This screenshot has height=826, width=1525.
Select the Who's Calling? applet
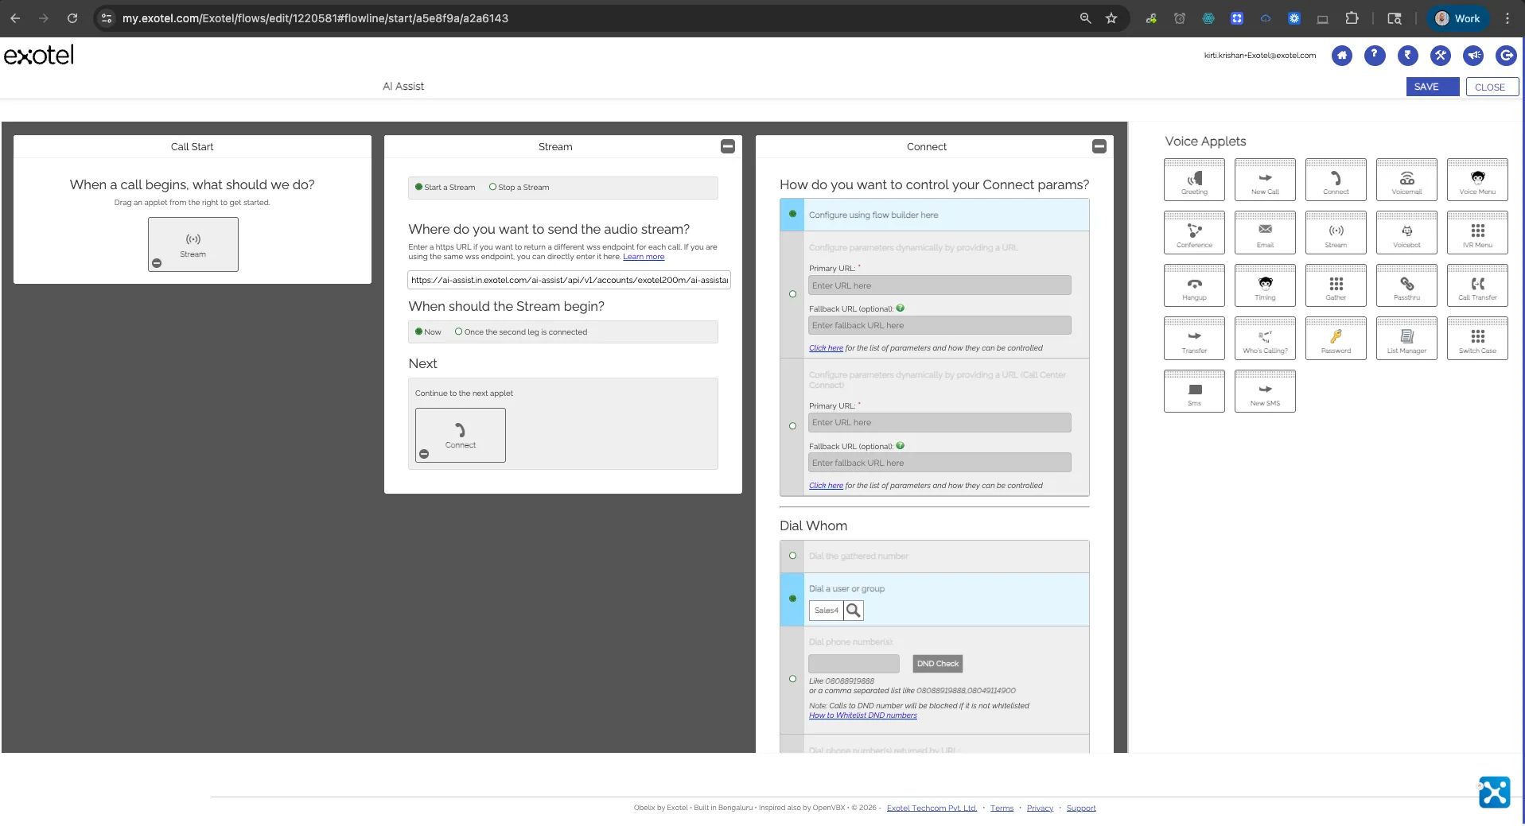[x=1265, y=339]
